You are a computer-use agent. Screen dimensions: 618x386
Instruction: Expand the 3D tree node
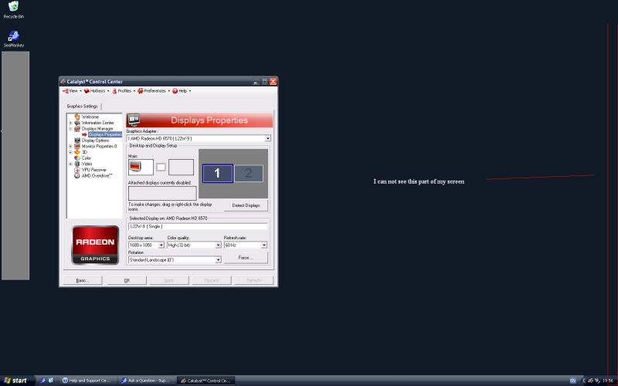(x=70, y=152)
